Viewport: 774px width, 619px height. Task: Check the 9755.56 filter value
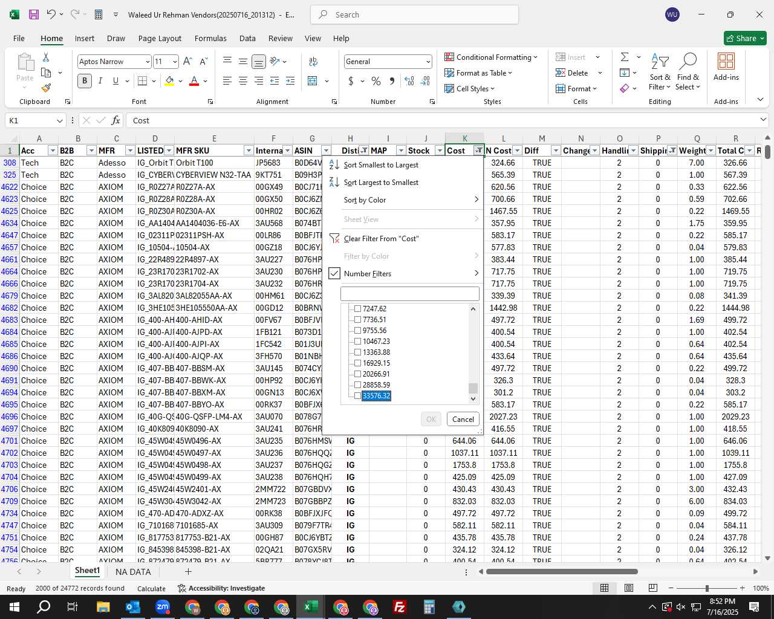tap(357, 331)
